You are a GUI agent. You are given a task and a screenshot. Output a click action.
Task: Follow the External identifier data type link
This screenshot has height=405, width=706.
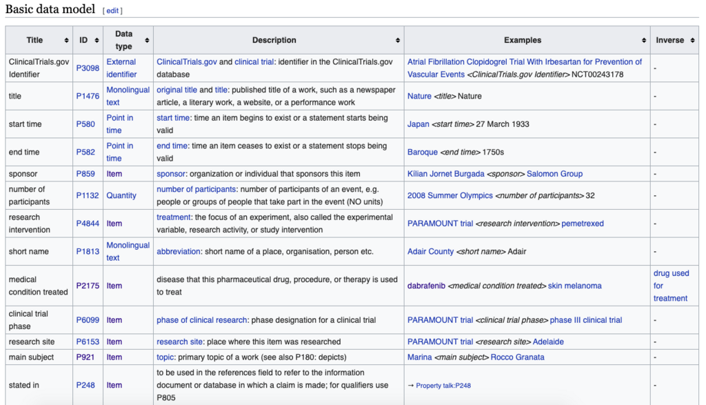121,68
